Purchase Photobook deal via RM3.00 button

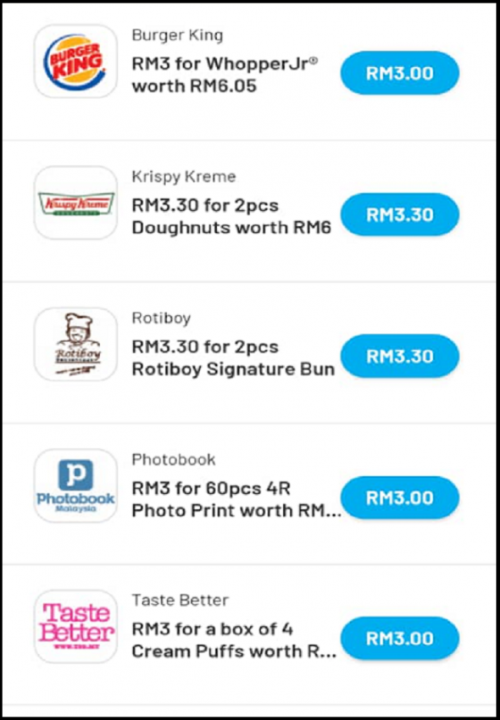tap(400, 498)
